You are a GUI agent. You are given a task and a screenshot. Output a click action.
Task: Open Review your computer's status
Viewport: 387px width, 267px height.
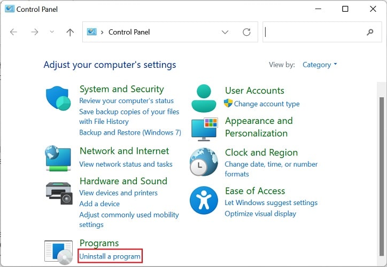pyautogui.click(x=126, y=101)
